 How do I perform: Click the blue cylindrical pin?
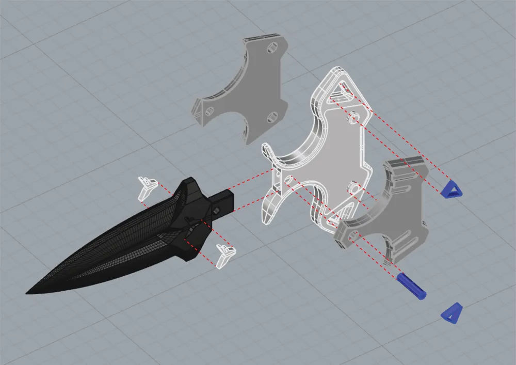pyautogui.click(x=411, y=287)
